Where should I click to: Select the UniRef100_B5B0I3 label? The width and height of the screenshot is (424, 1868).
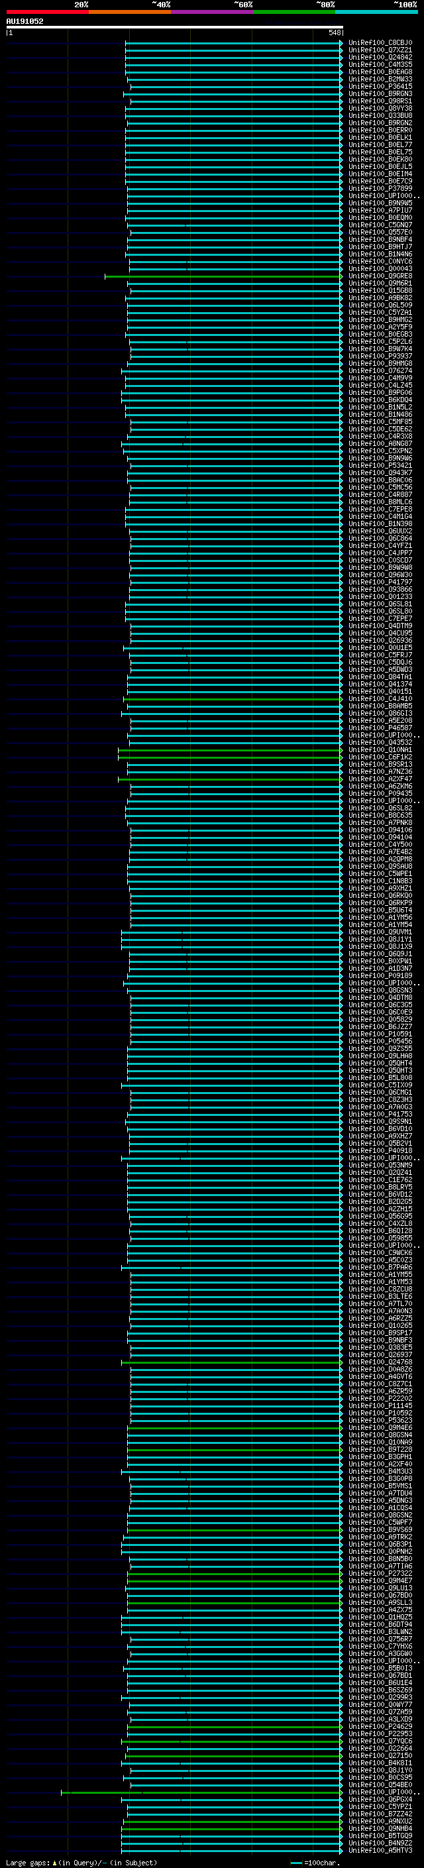coord(380,1668)
